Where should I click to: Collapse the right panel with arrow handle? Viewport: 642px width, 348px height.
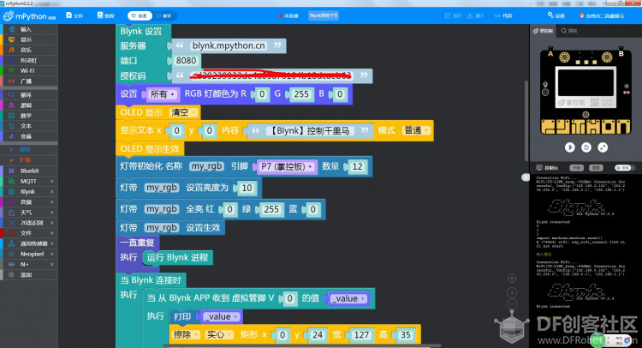point(526,177)
